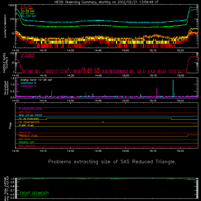Select the Collimator 9 legend label
This screenshot has width=201, height=201.
[x=28, y=86]
